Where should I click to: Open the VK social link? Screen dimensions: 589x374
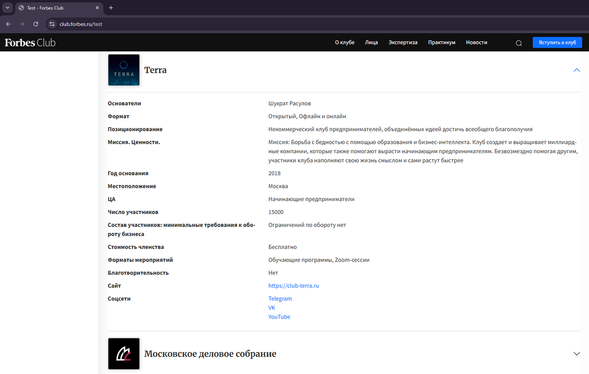(272, 308)
